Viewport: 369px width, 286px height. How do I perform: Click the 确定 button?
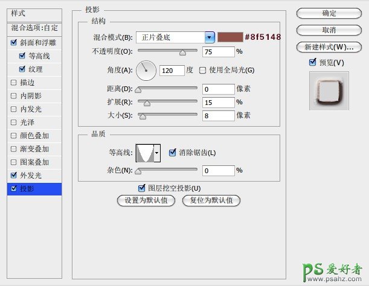[x=329, y=13]
